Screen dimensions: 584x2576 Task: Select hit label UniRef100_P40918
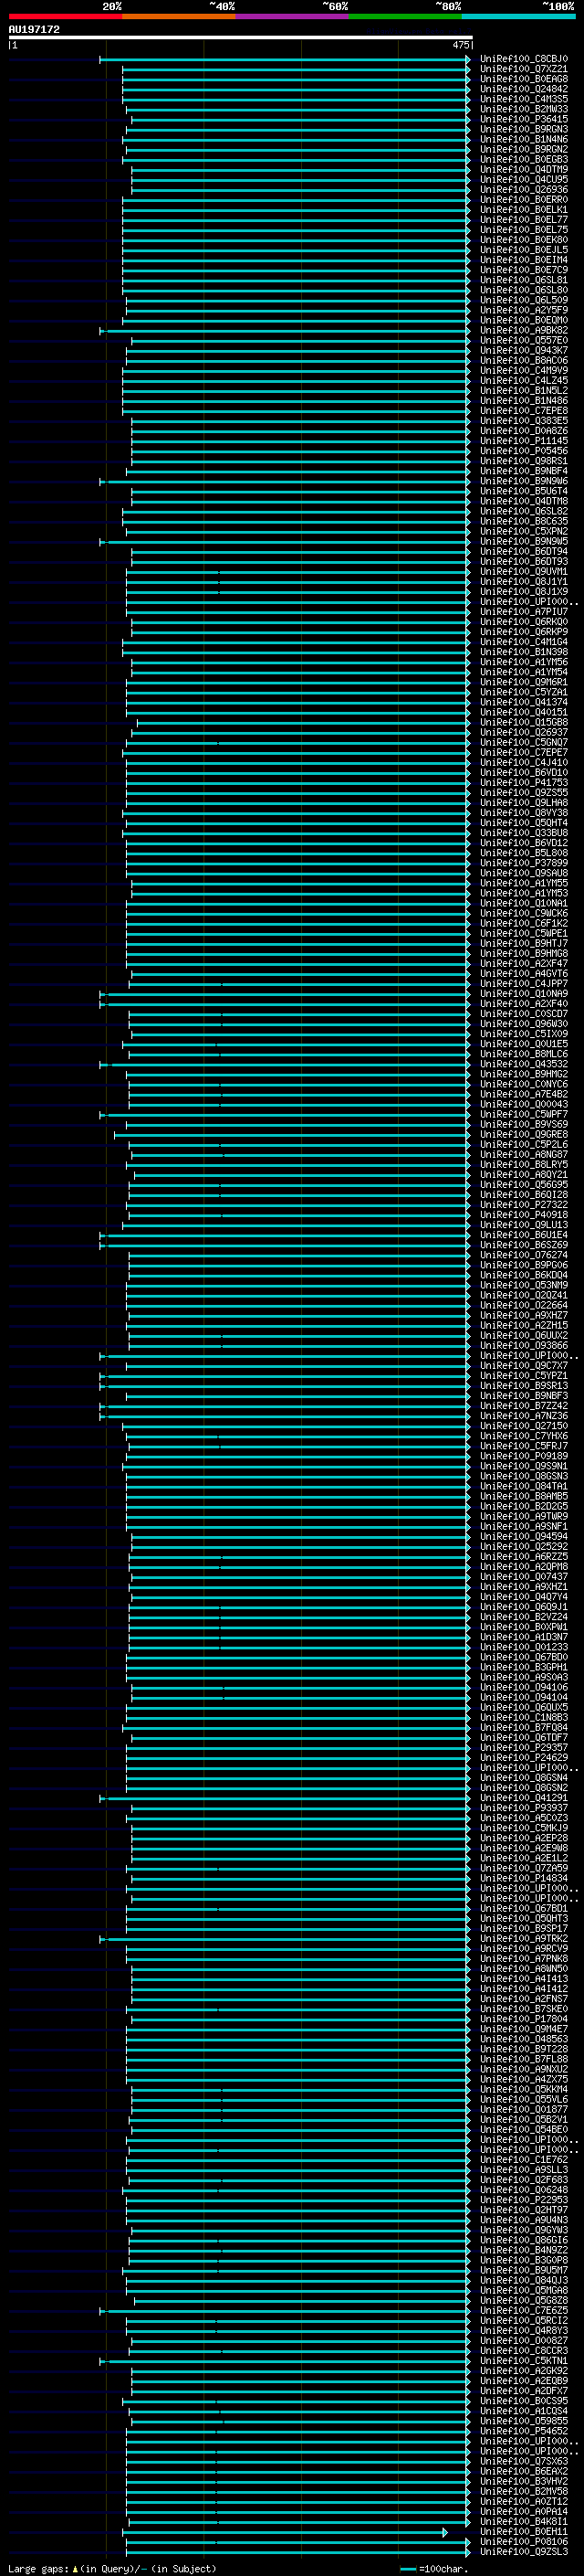click(x=523, y=1214)
